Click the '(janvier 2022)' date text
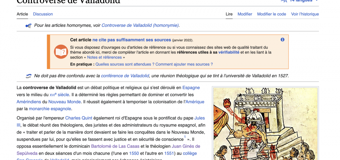The height and width of the screenshot is (160, 340). pos(182,40)
